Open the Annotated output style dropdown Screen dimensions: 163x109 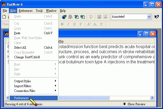149,17
